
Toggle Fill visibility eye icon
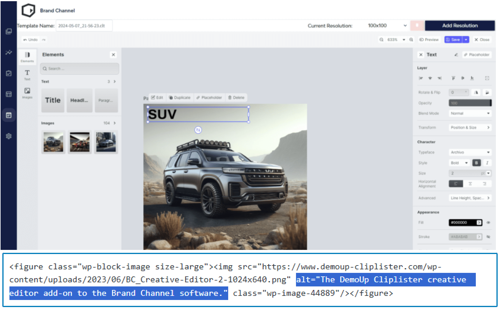click(488, 223)
